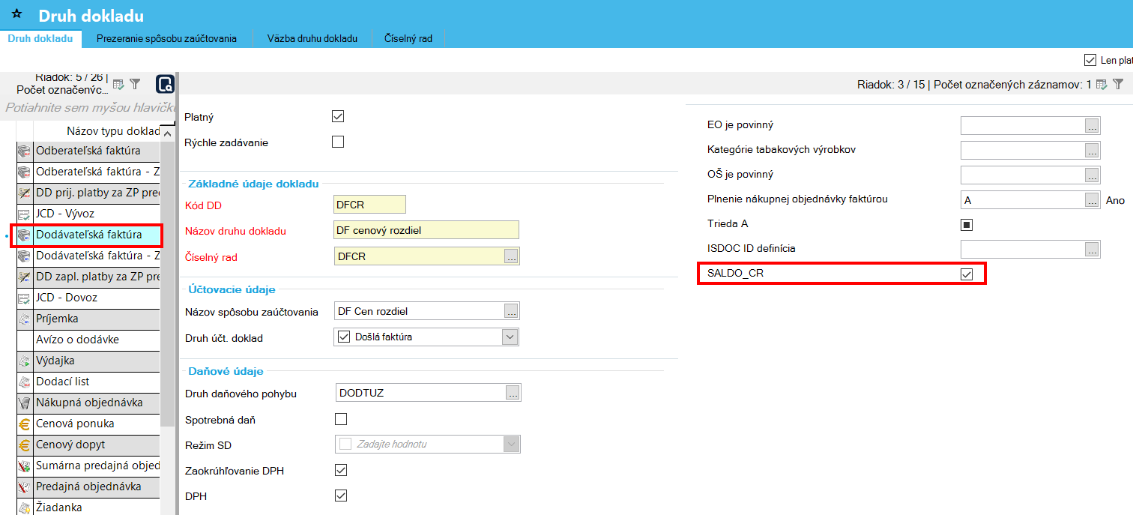
Task: Click the Názov druhu dokladu text field
Action: click(x=426, y=230)
